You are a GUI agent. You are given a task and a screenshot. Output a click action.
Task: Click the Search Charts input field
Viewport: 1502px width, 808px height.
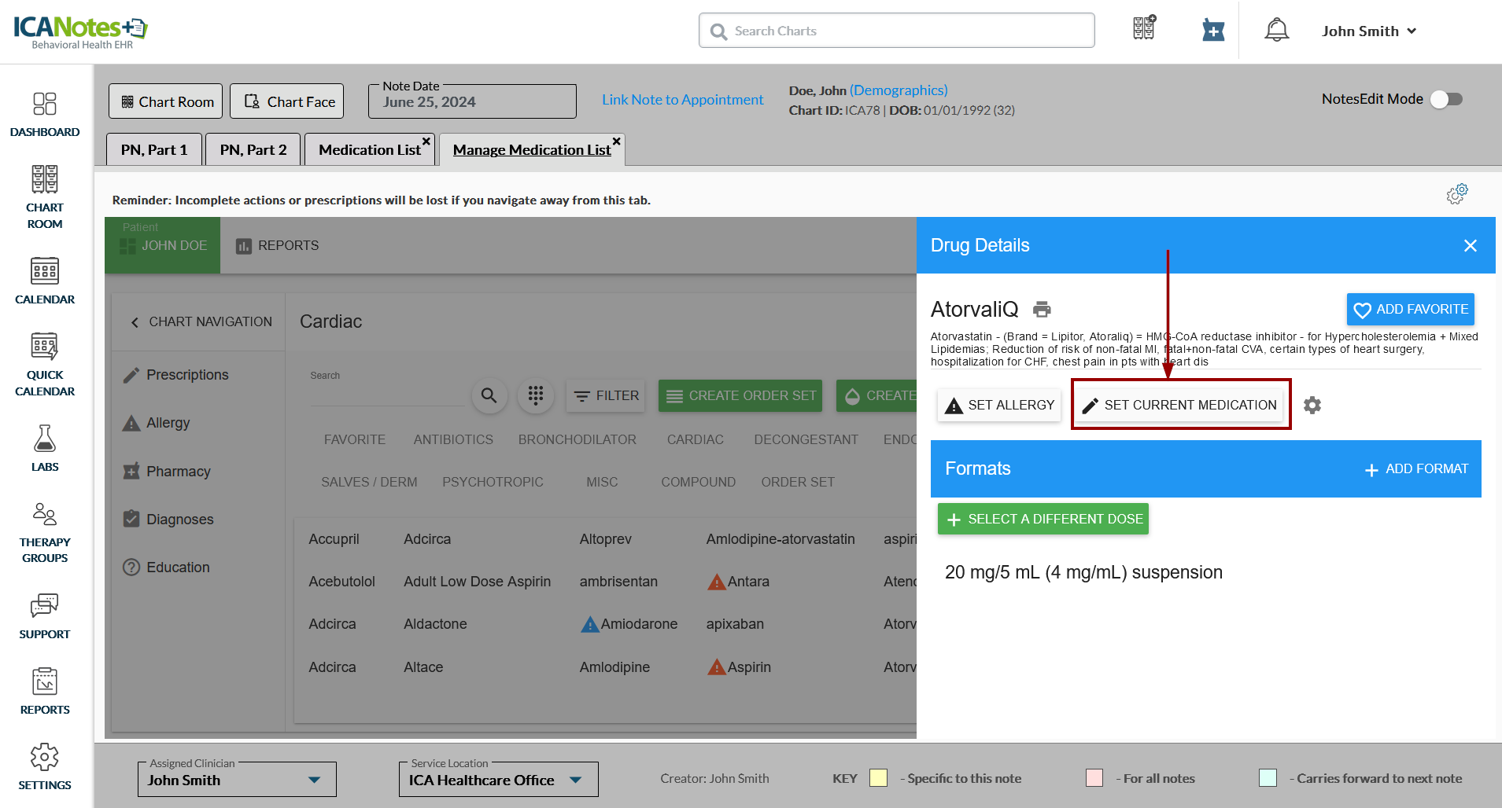(x=896, y=31)
